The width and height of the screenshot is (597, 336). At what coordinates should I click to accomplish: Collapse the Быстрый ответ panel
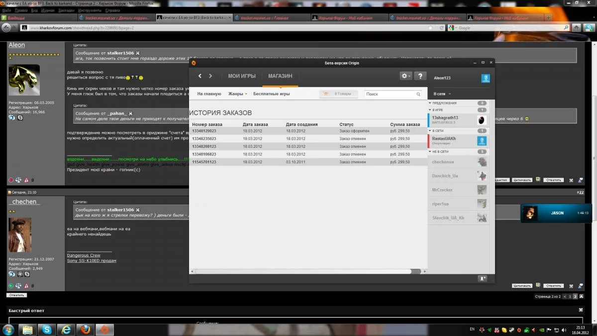pos(581,310)
